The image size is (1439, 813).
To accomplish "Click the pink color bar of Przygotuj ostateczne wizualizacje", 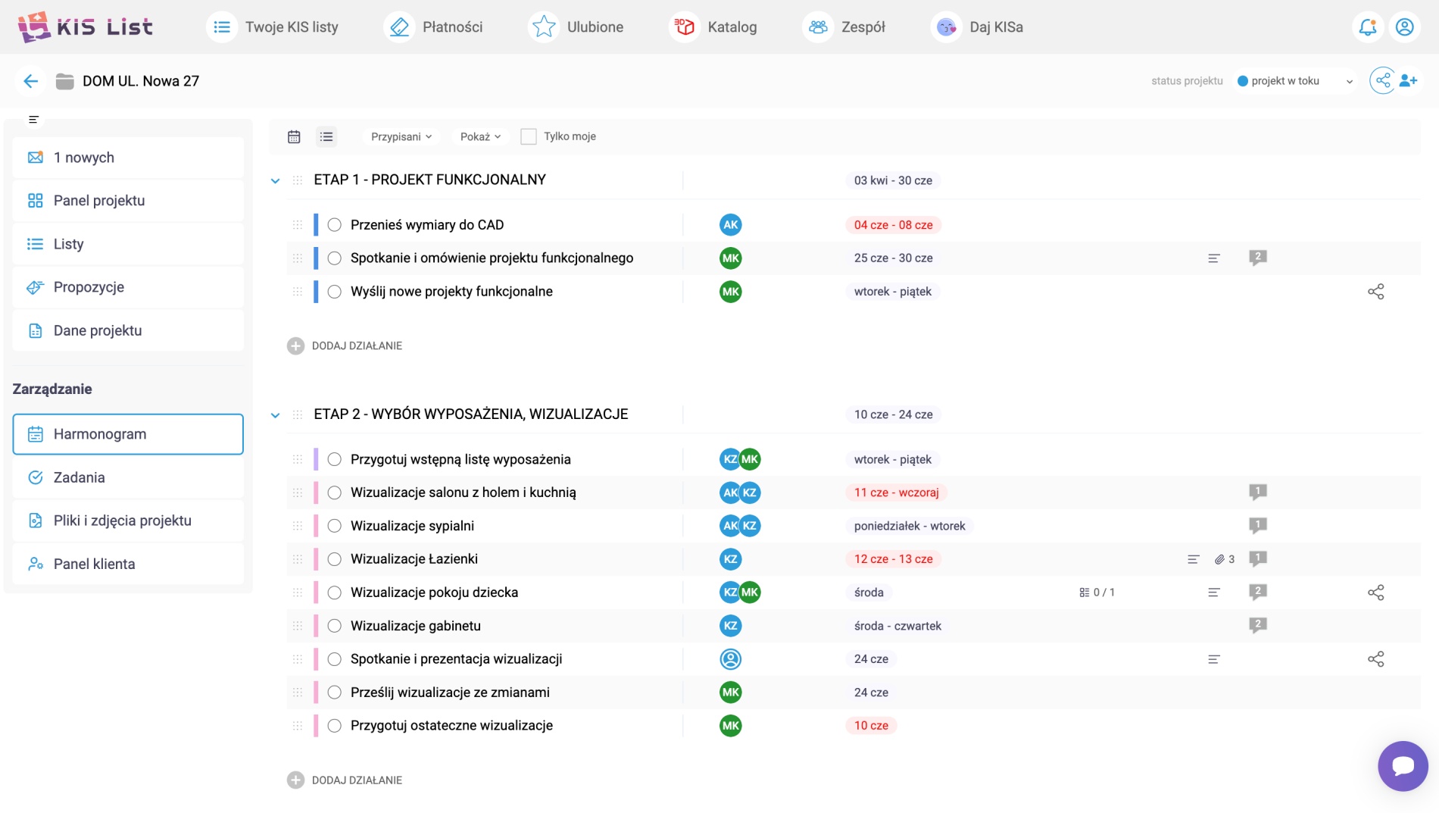I will point(316,726).
